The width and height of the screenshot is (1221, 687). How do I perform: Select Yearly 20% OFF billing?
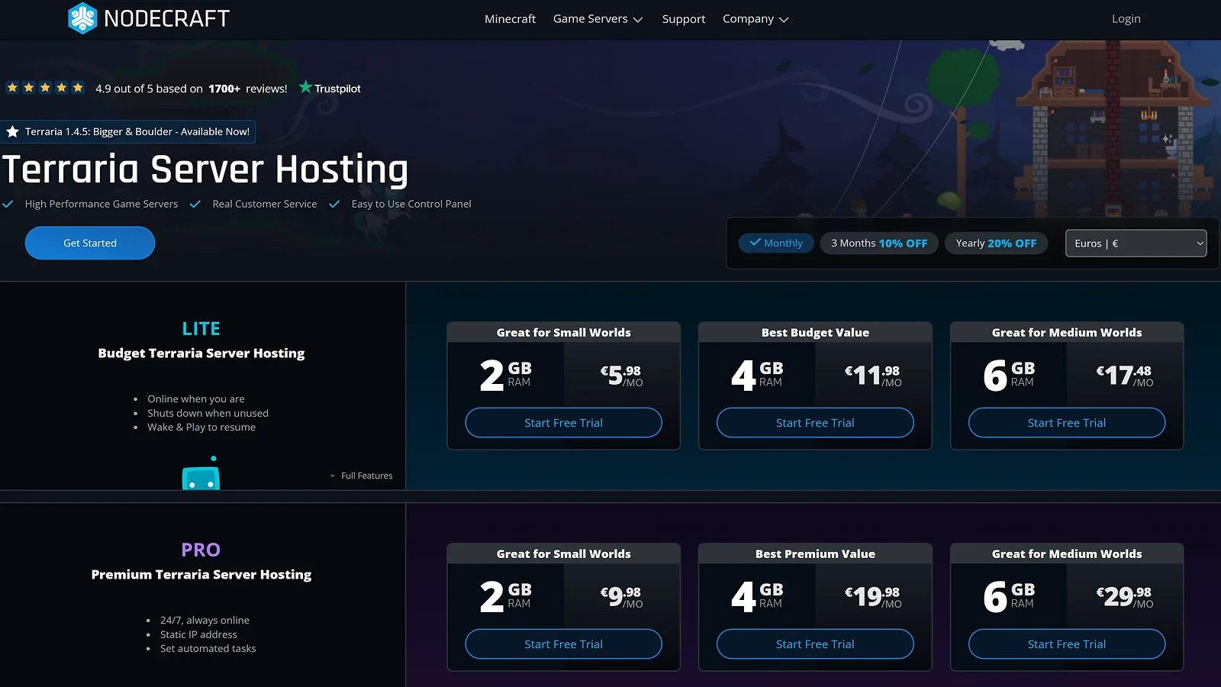tap(996, 243)
